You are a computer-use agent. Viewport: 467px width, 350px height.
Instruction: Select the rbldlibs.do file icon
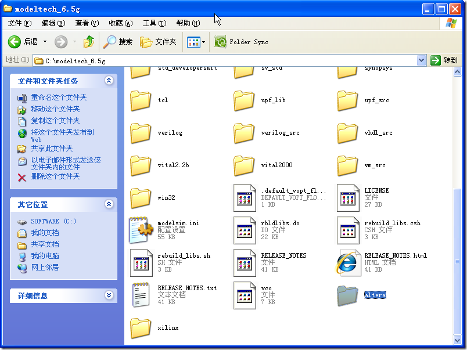245,230
